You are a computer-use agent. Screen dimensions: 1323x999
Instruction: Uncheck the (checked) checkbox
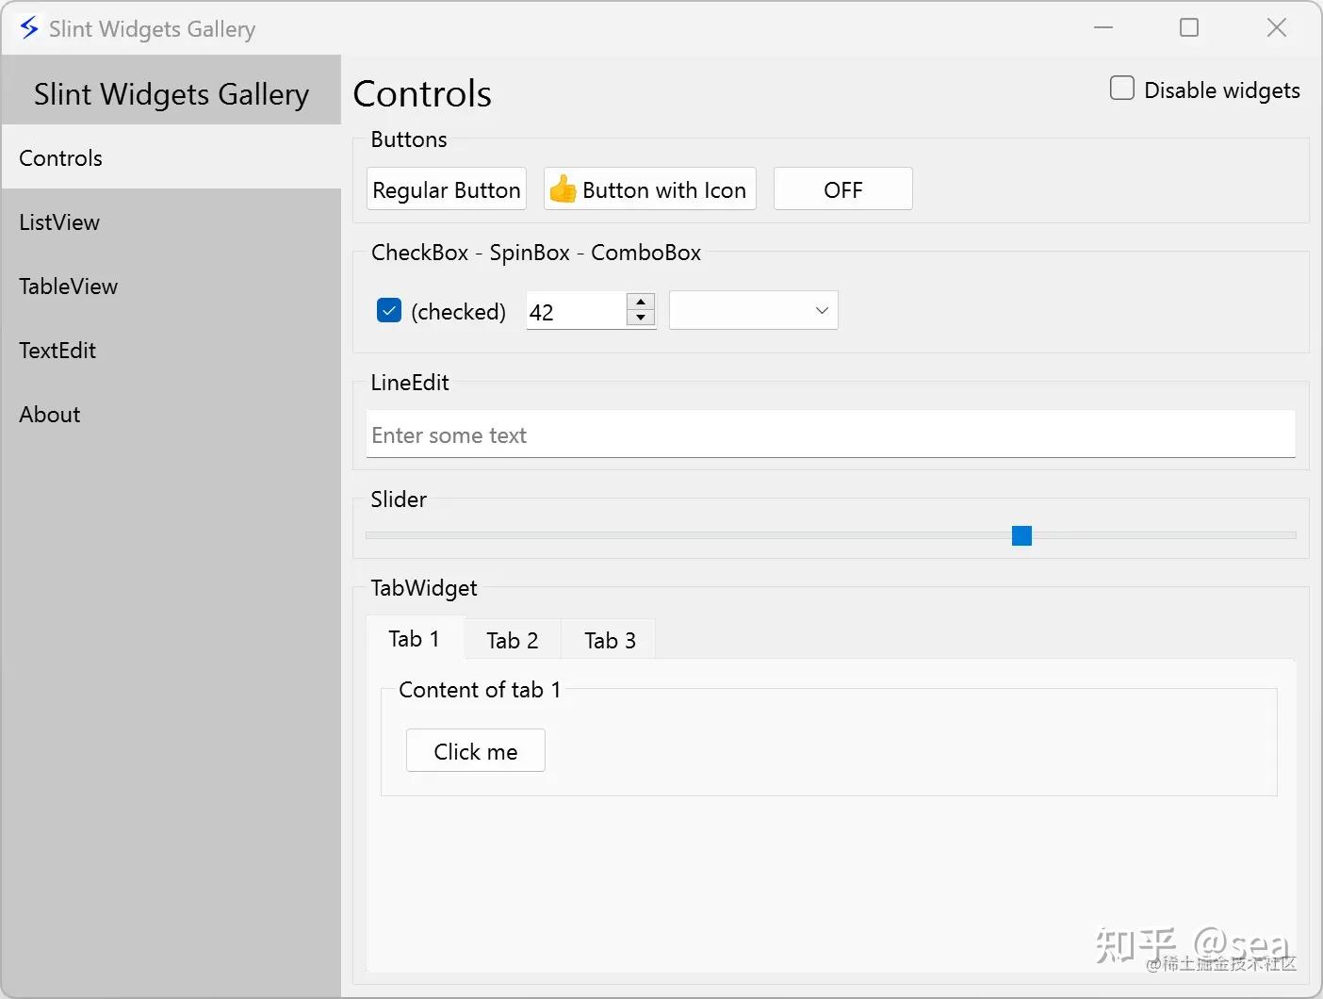[389, 310]
